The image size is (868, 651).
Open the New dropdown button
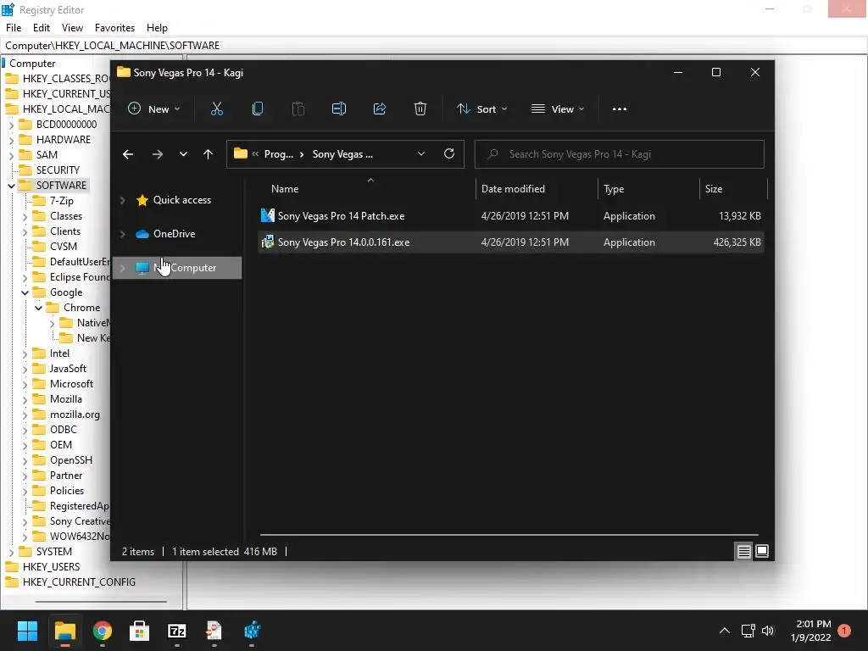tap(154, 109)
